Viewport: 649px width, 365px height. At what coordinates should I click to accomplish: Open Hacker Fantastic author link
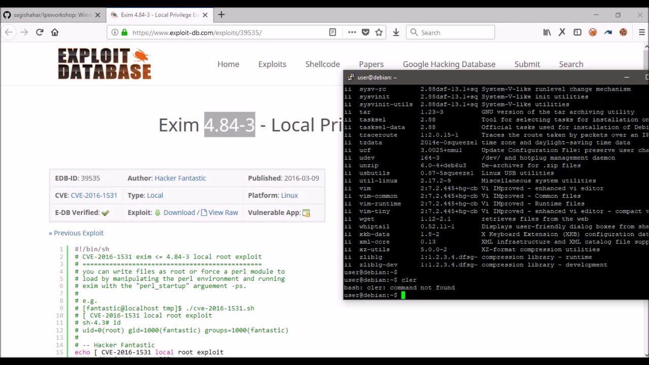pos(180,178)
